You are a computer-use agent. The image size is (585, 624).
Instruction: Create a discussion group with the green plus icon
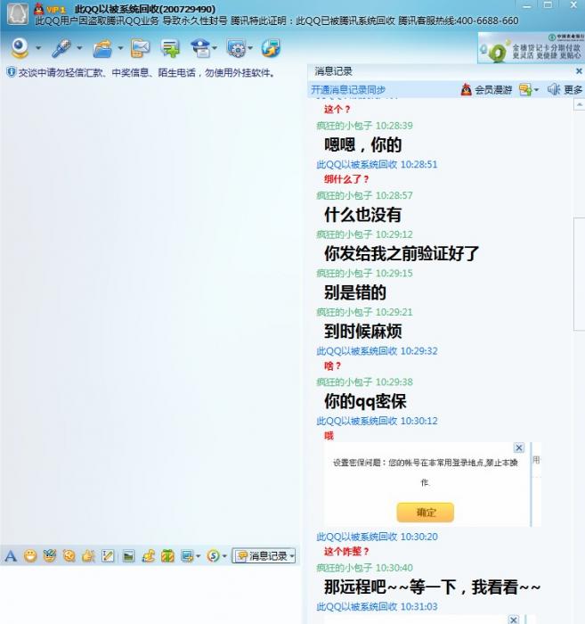(x=170, y=48)
